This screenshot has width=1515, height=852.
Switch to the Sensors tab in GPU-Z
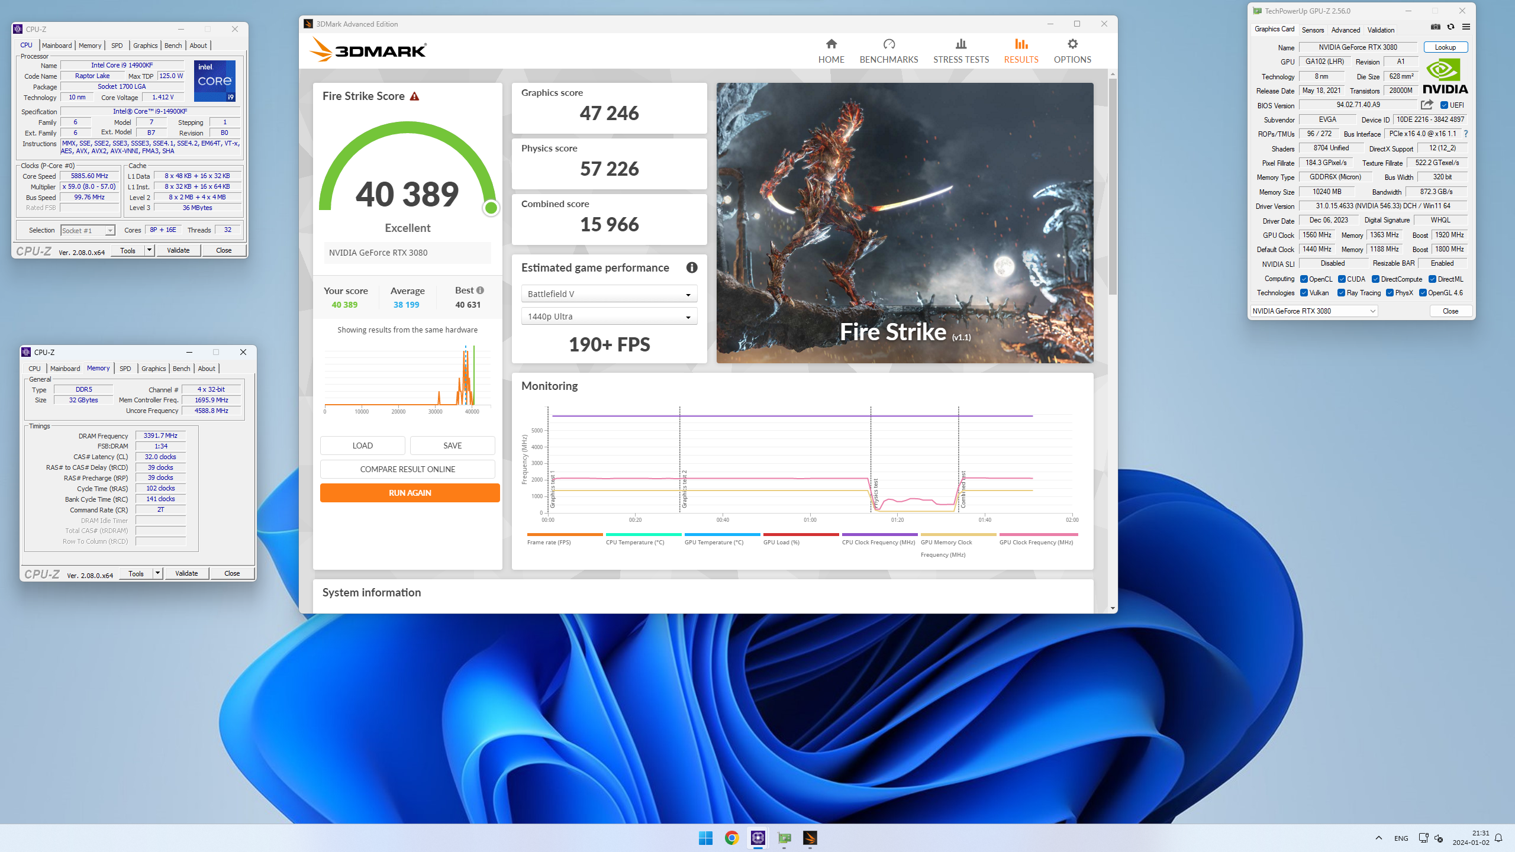(1313, 30)
